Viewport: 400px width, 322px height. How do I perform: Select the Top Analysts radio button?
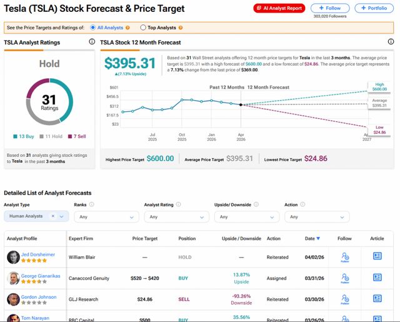pos(143,28)
